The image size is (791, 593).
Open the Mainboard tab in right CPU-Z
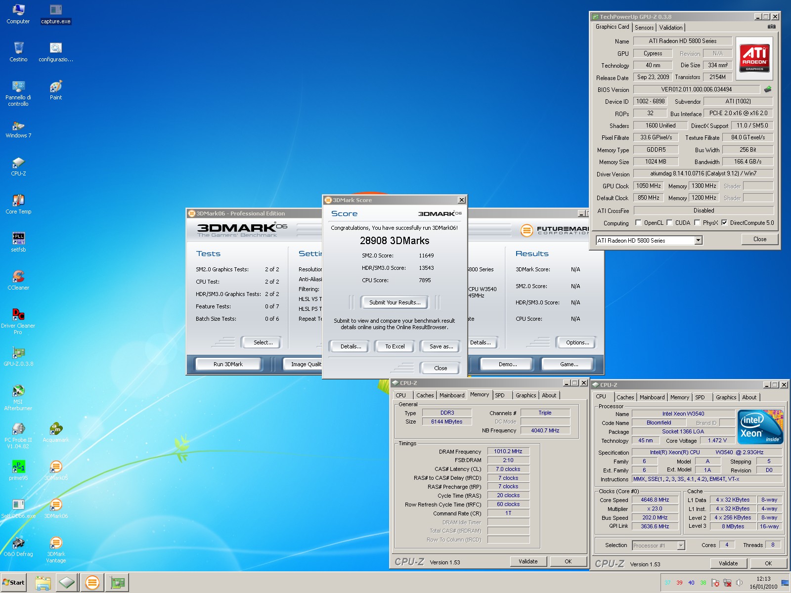[652, 397]
